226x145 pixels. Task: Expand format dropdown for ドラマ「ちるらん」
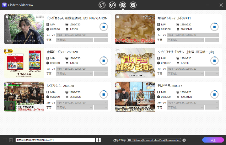click(82, 35)
